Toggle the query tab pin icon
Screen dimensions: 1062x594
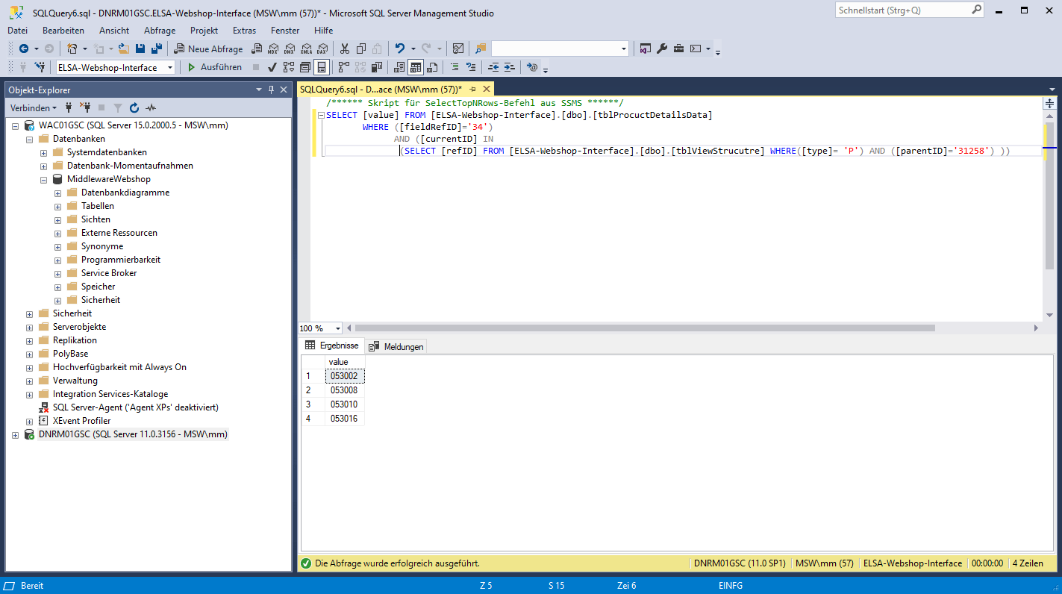[472, 89]
